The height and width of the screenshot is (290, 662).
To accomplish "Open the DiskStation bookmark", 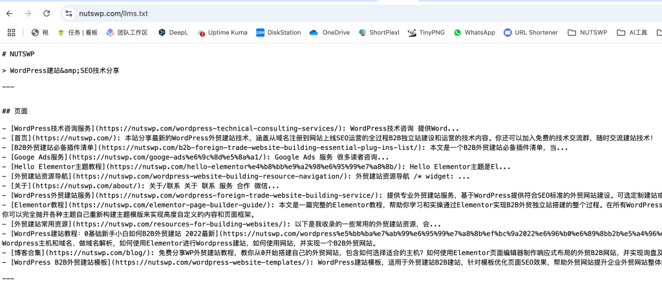I will tap(279, 32).
